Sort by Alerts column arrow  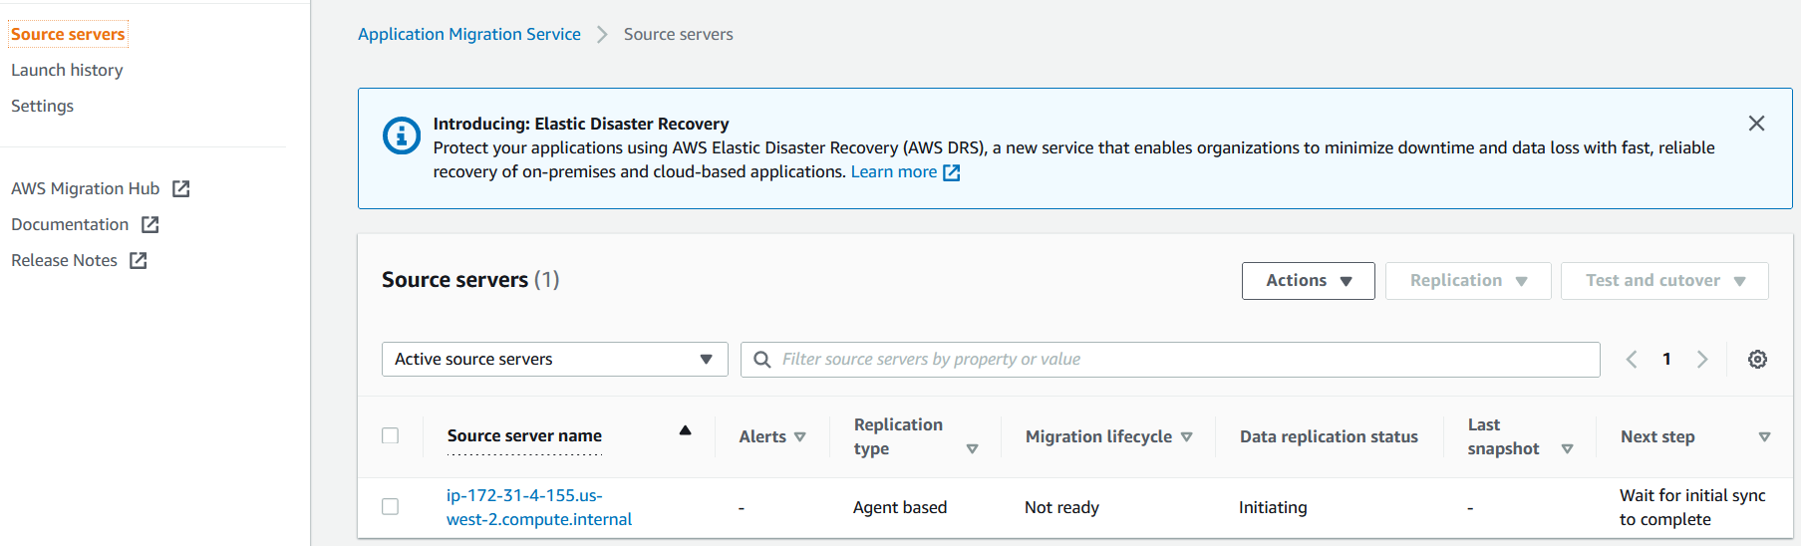[x=799, y=437]
